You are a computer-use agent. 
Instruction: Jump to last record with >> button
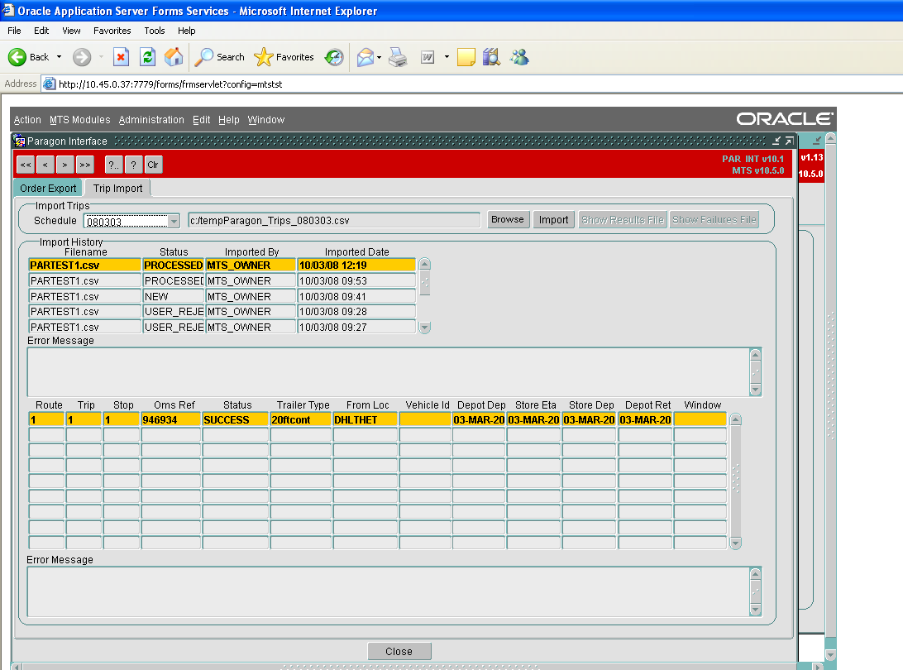click(84, 165)
